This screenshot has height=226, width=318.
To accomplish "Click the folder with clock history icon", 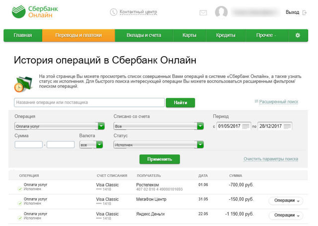I will 23,84.
